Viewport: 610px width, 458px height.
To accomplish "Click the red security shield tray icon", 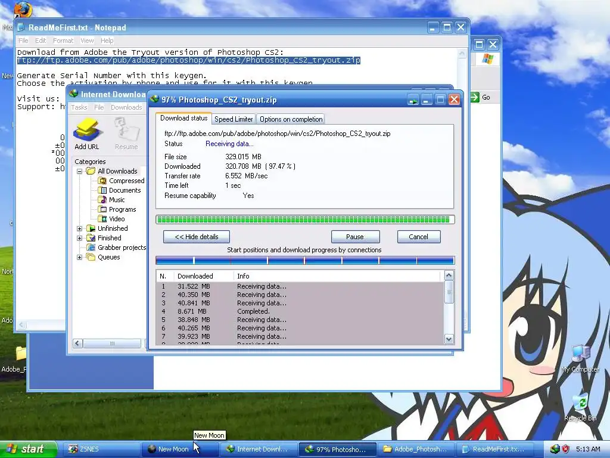I will (566, 449).
